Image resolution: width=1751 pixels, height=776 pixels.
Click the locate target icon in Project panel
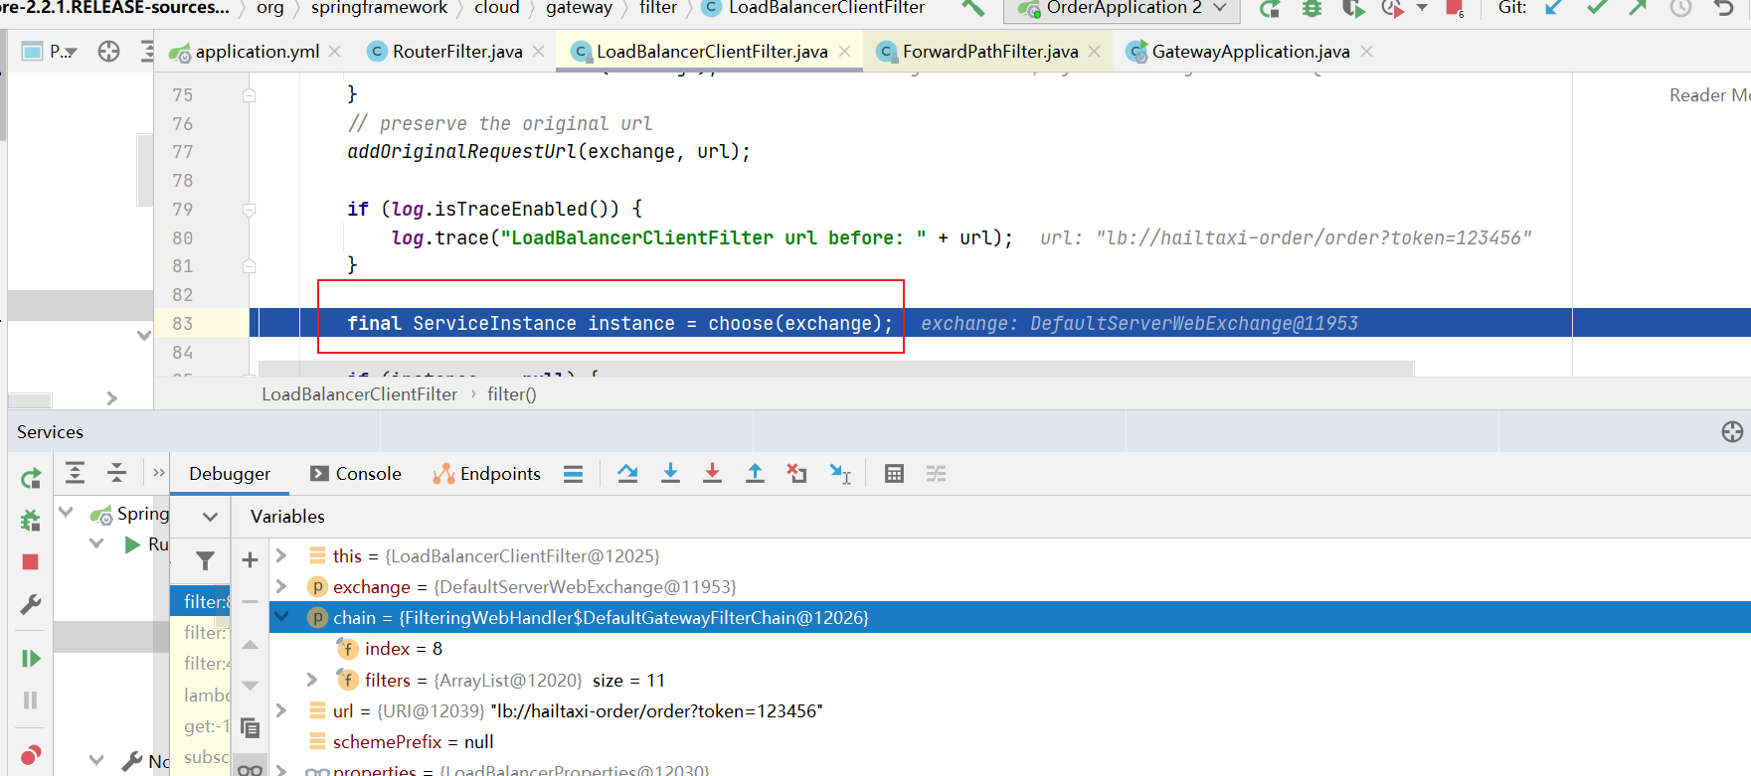[109, 52]
